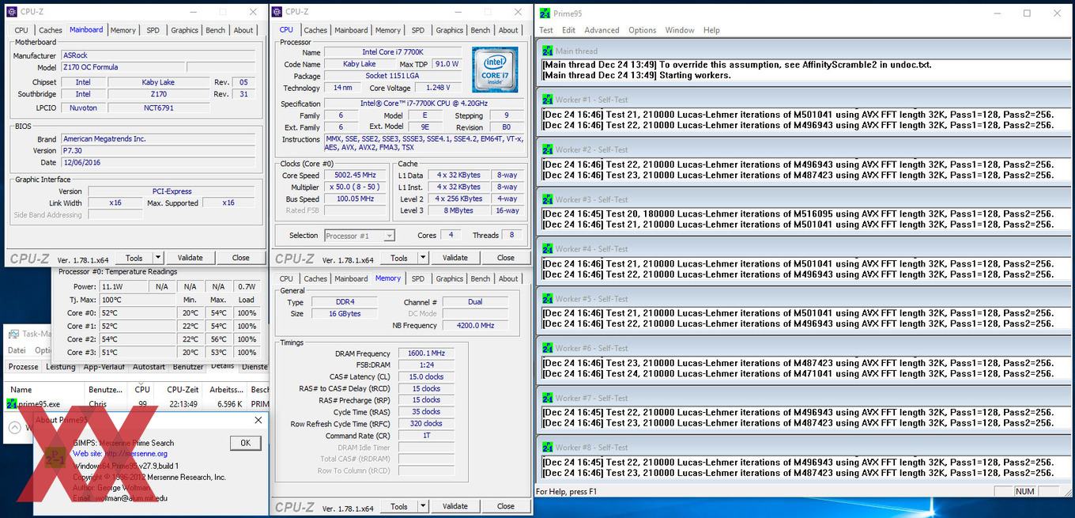Click the Multiplier x 50.0 value
Viewport: 1075px width, 518px height.
(355, 187)
